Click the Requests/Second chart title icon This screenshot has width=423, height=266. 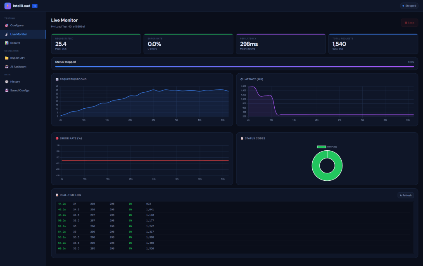point(57,79)
